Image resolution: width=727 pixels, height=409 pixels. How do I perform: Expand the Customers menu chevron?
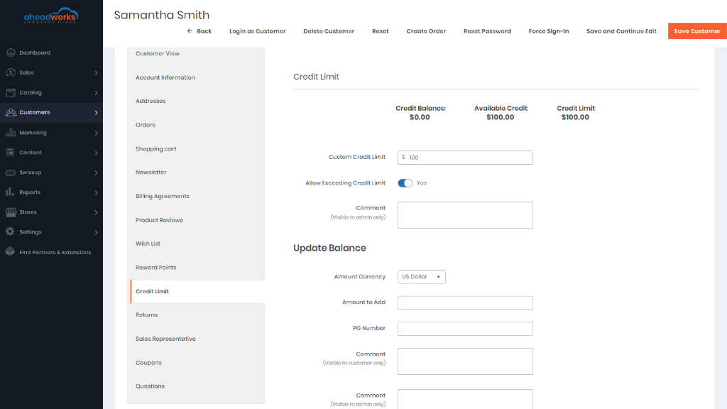click(96, 113)
